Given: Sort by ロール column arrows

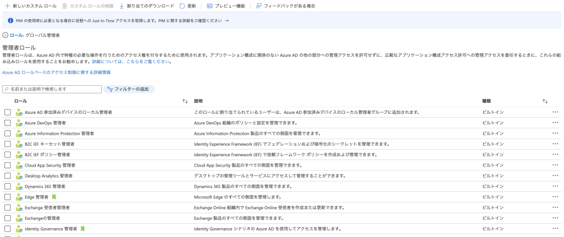Looking at the screenshot, I should point(185,101).
